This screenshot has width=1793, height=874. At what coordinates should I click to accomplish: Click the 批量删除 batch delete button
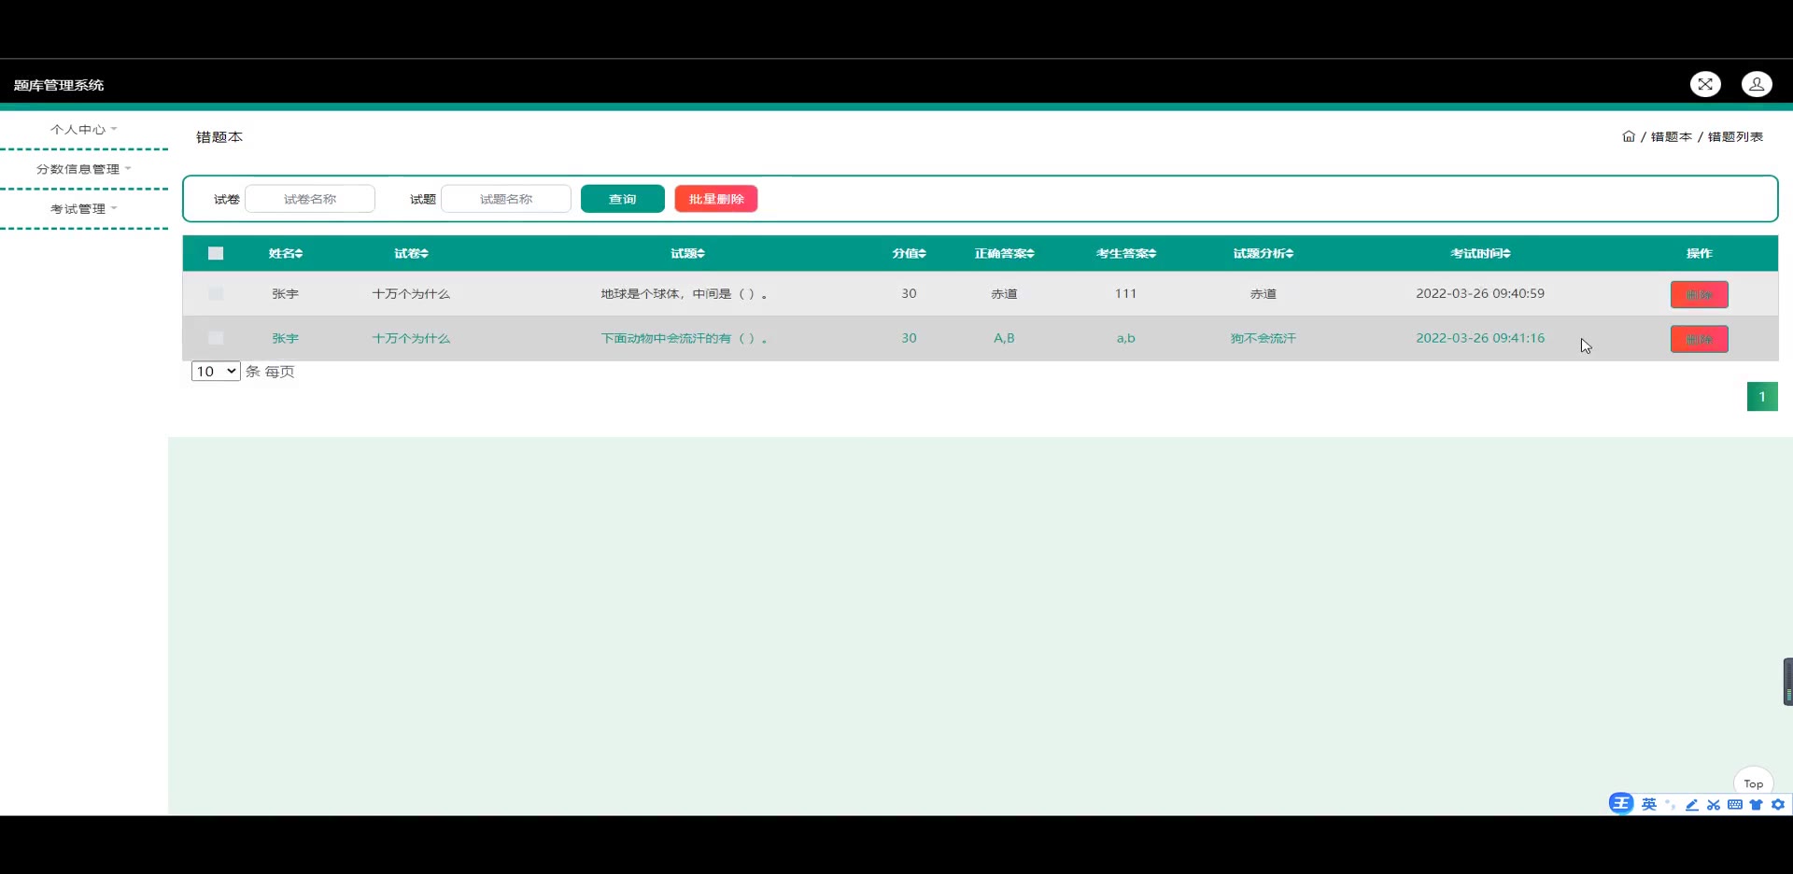[x=716, y=199]
